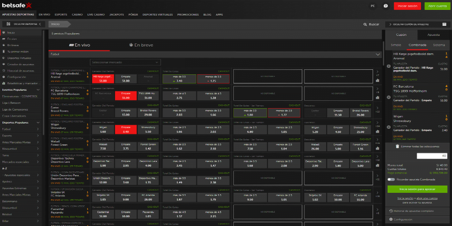Click the red Iniciar sesión button

click(407, 6)
